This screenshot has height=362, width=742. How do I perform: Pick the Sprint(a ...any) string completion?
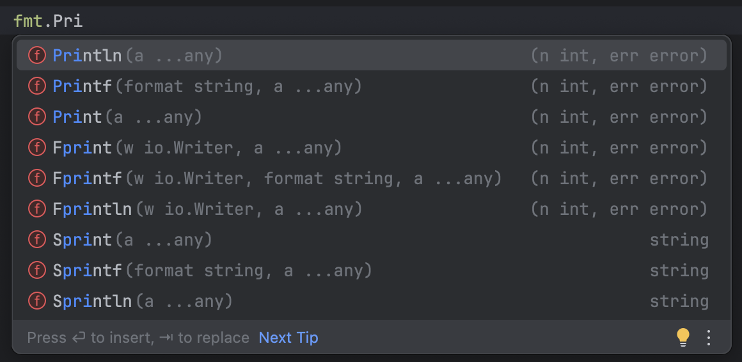(372, 239)
